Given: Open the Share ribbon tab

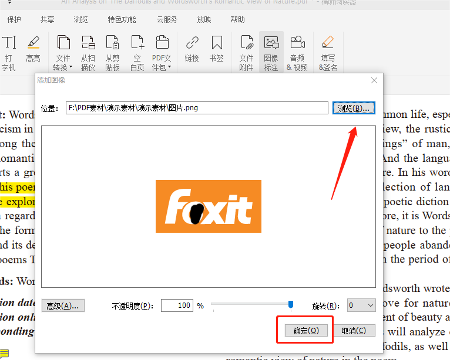Looking at the screenshot, I should tap(48, 19).
